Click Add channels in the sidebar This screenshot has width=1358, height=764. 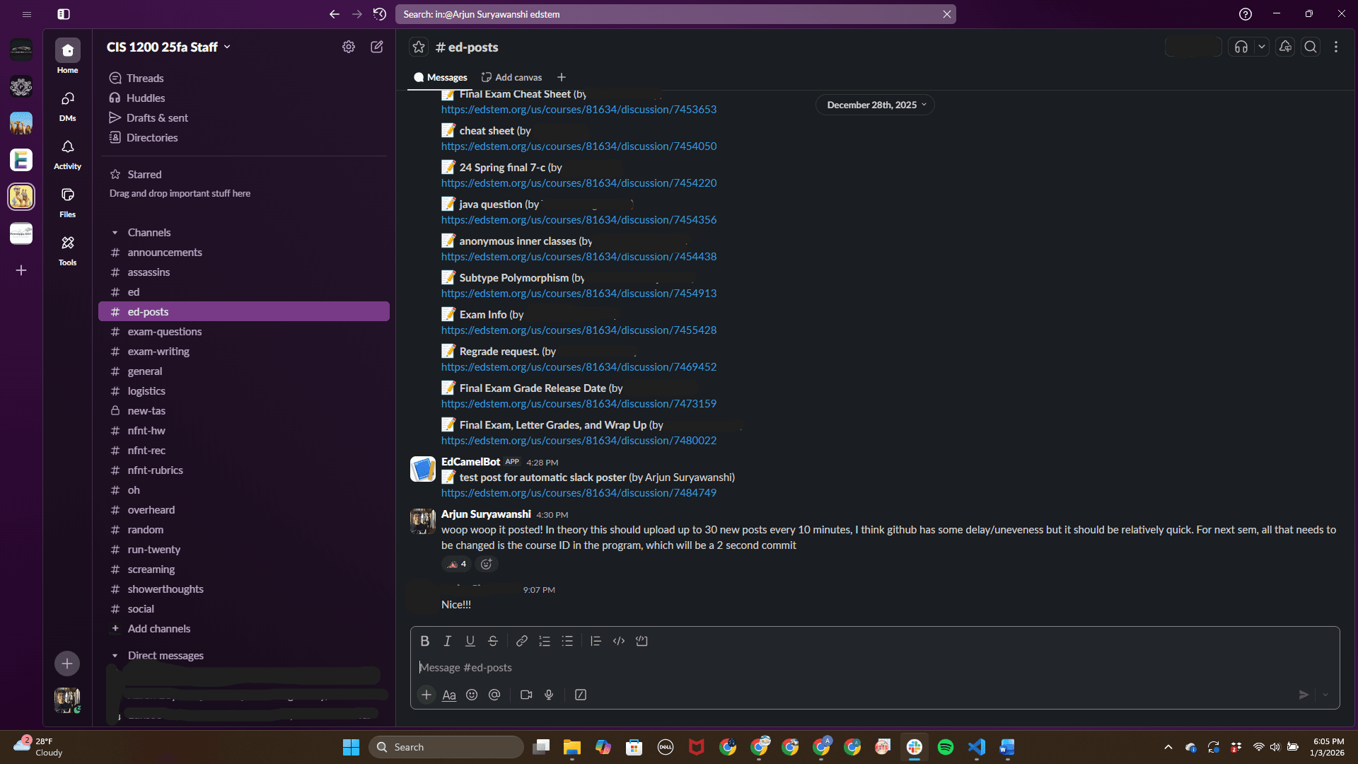(x=158, y=628)
